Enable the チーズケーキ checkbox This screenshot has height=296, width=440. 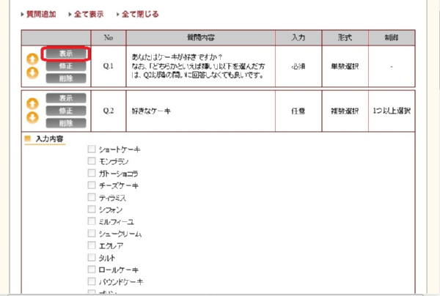(92, 185)
